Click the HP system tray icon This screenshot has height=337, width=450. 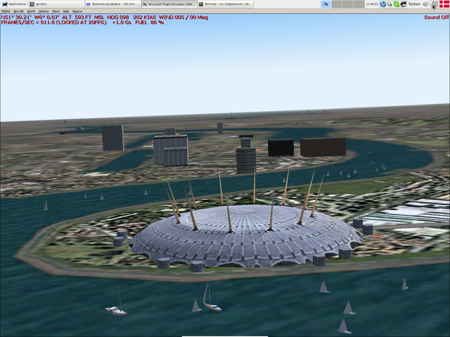click(383, 4)
